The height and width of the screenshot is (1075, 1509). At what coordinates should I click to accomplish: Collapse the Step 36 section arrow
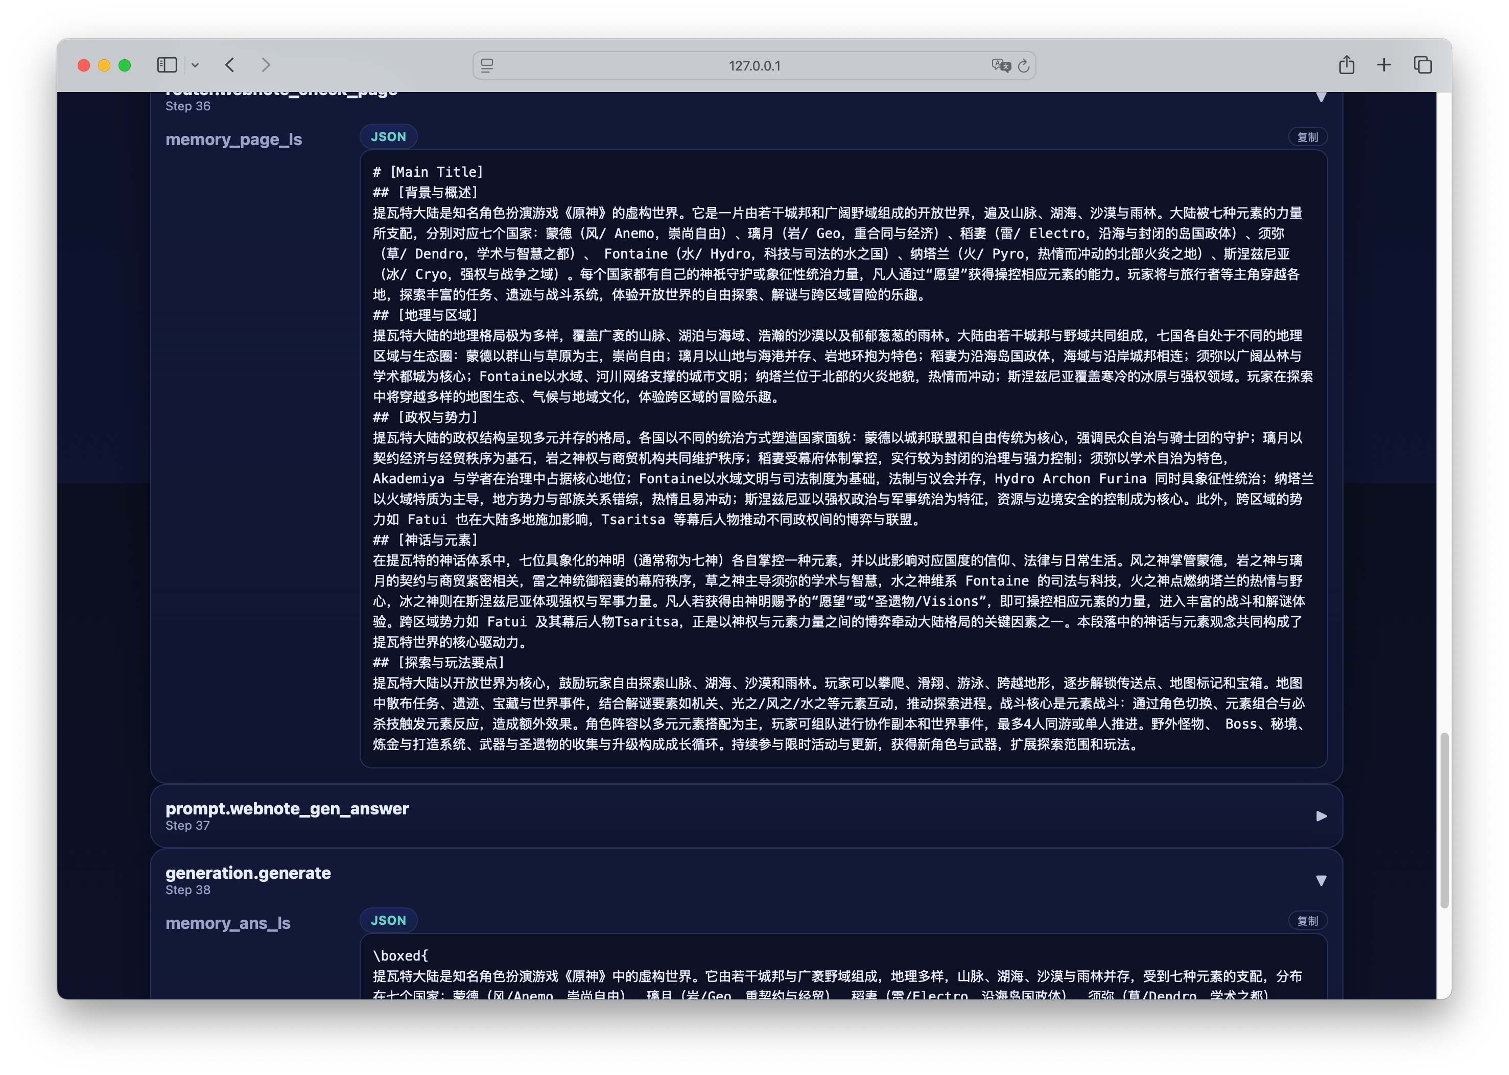pyautogui.click(x=1321, y=97)
